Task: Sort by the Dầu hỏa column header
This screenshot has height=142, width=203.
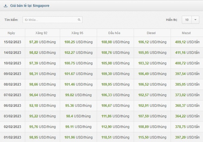Action: click(114, 33)
